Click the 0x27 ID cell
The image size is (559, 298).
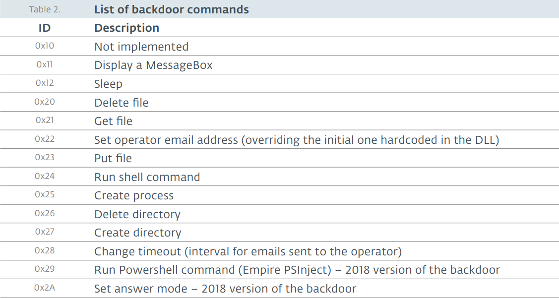pyautogui.click(x=45, y=232)
